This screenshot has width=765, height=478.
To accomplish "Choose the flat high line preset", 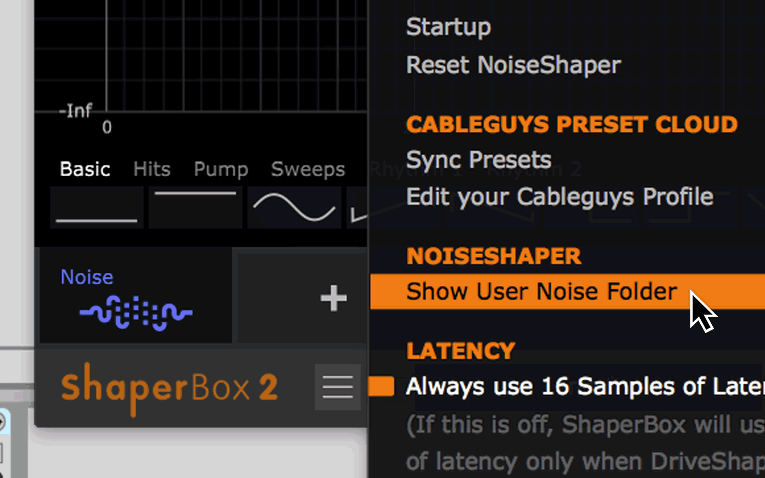I will coord(196,207).
